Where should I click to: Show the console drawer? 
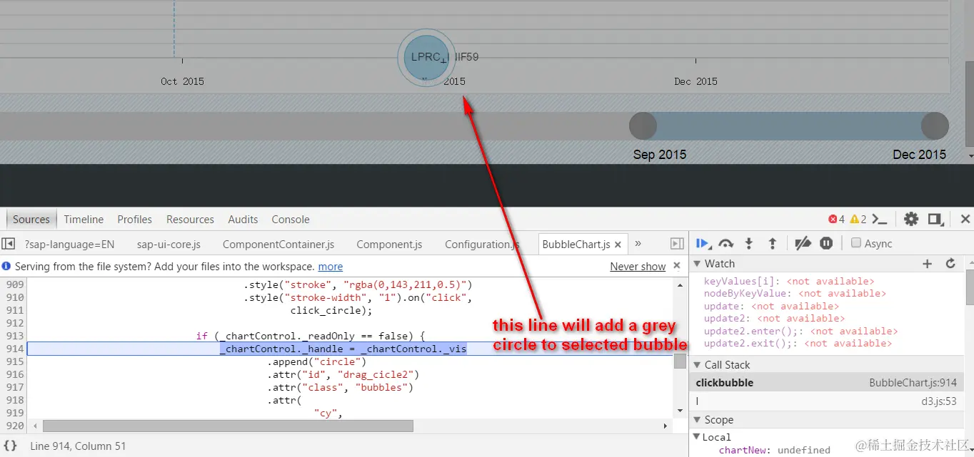point(880,219)
